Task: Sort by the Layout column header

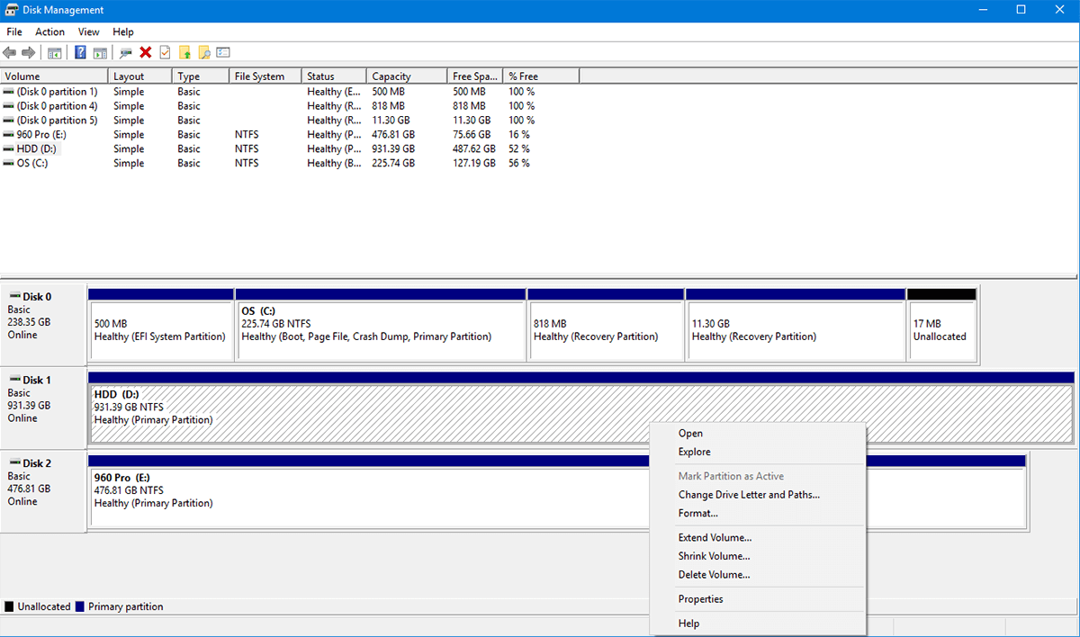Action: [139, 76]
